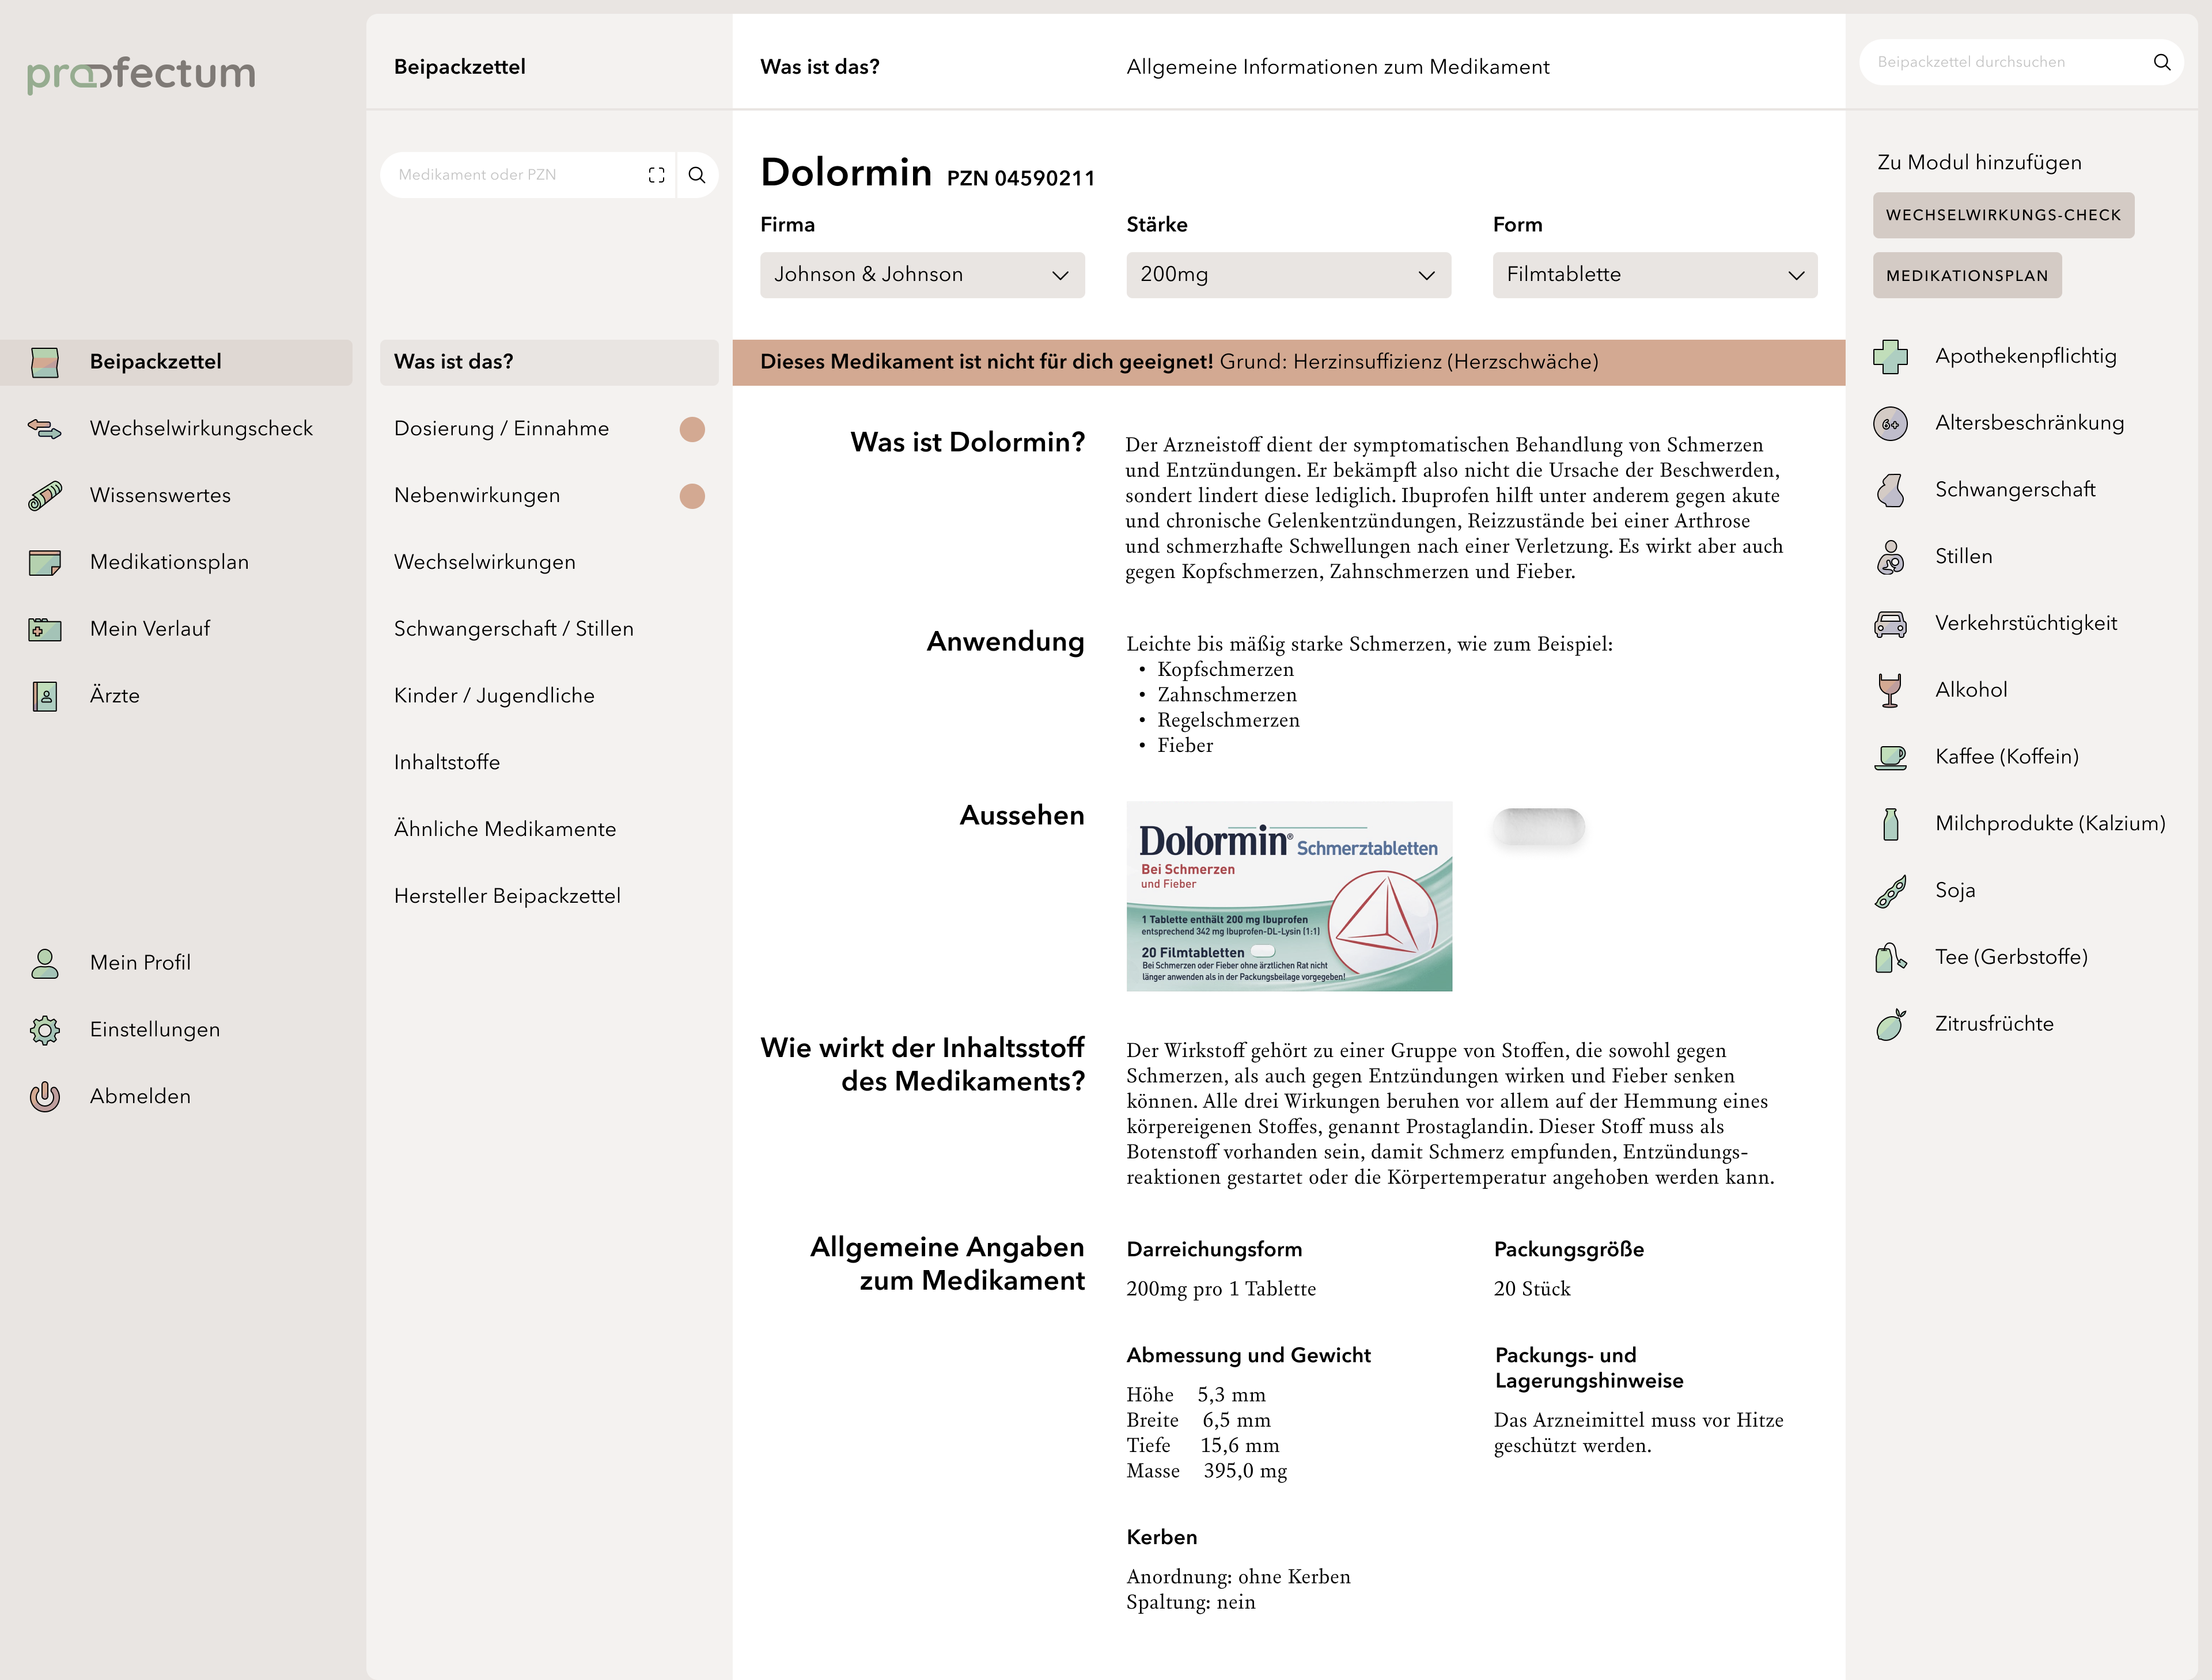Open Wechselwirkungscheck via its arrows icon
2212x1680 pixels.
[44, 429]
